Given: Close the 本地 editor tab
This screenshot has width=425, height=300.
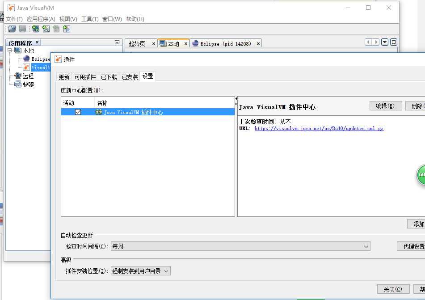Looking at the screenshot, I should 185,44.
